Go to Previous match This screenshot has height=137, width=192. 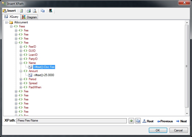pyautogui.click(x=165, y=121)
